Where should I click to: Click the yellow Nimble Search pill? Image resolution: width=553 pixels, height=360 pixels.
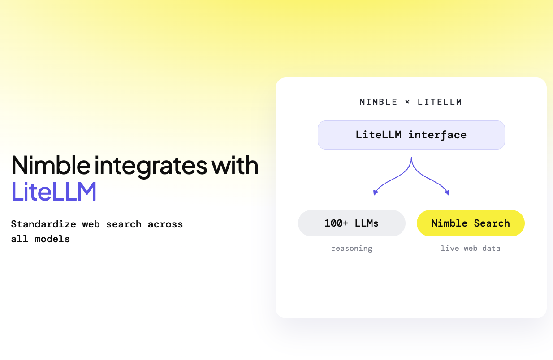click(x=471, y=223)
